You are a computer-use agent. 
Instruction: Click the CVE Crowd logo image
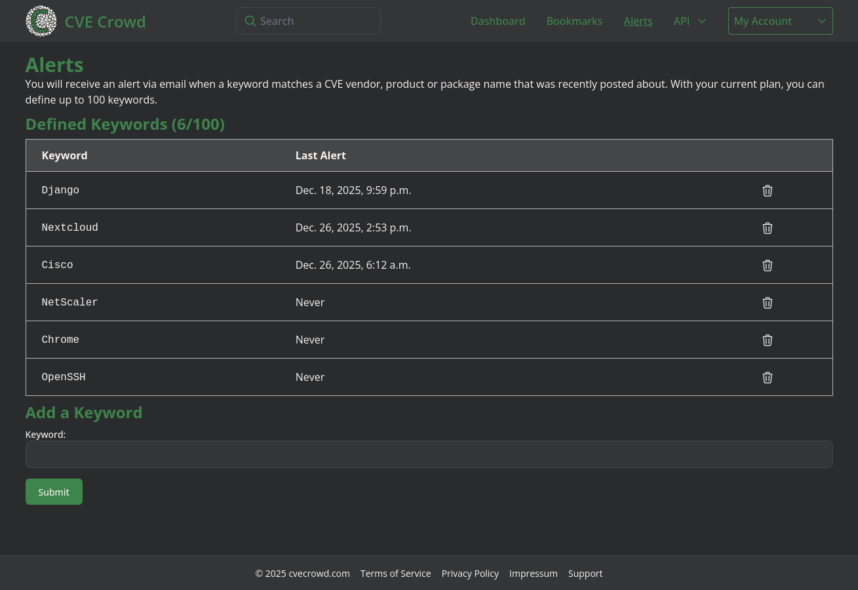pyautogui.click(x=41, y=21)
